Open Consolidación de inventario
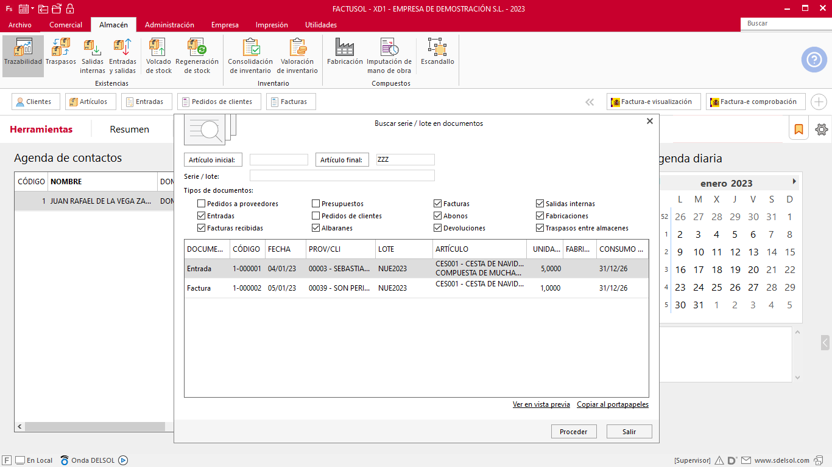The width and height of the screenshot is (832, 467). click(x=250, y=56)
